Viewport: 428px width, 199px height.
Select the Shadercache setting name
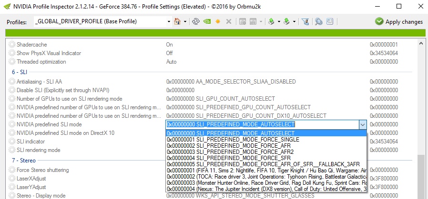tap(31, 45)
